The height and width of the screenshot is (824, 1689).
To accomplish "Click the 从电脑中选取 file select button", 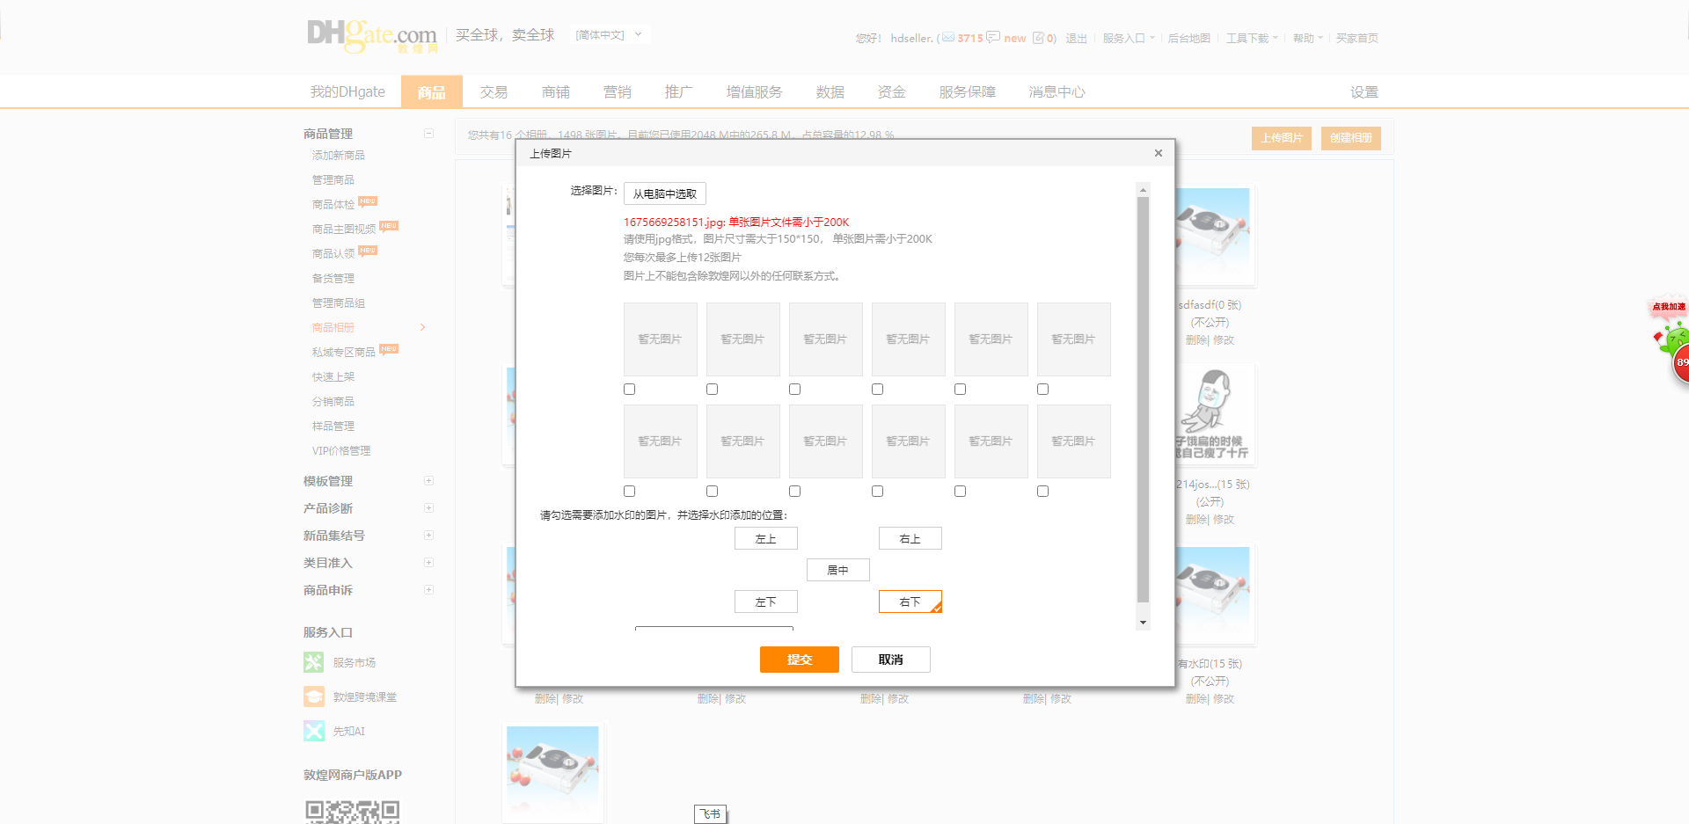I will [x=664, y=193].
